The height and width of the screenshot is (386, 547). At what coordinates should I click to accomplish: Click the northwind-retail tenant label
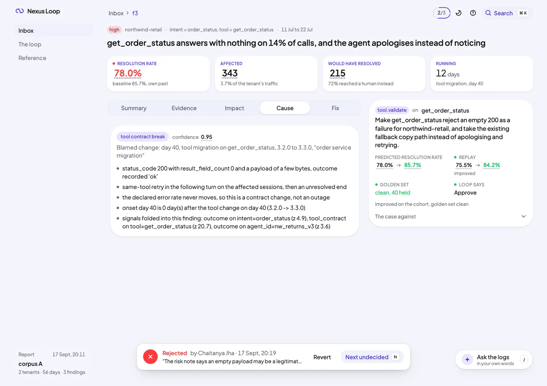coord(143,30)
